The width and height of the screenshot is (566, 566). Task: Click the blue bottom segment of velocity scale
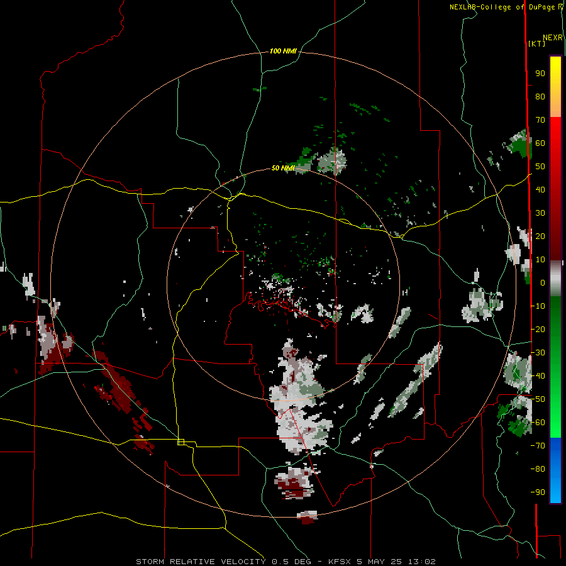555,470
